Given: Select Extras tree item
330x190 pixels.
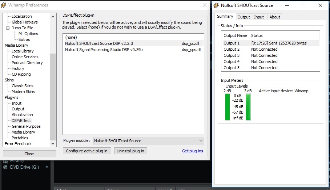Looking at the screenshot, I should (x=24, y=39).
